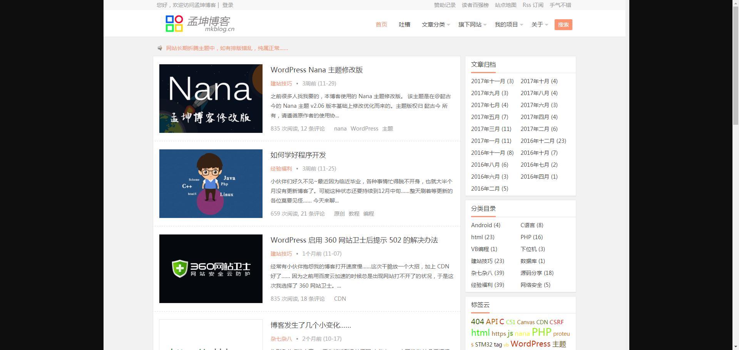This screenshot has height=350, width=739.
Task: Click 建站技巧 category under Nana post
Action: click(281, 84)
